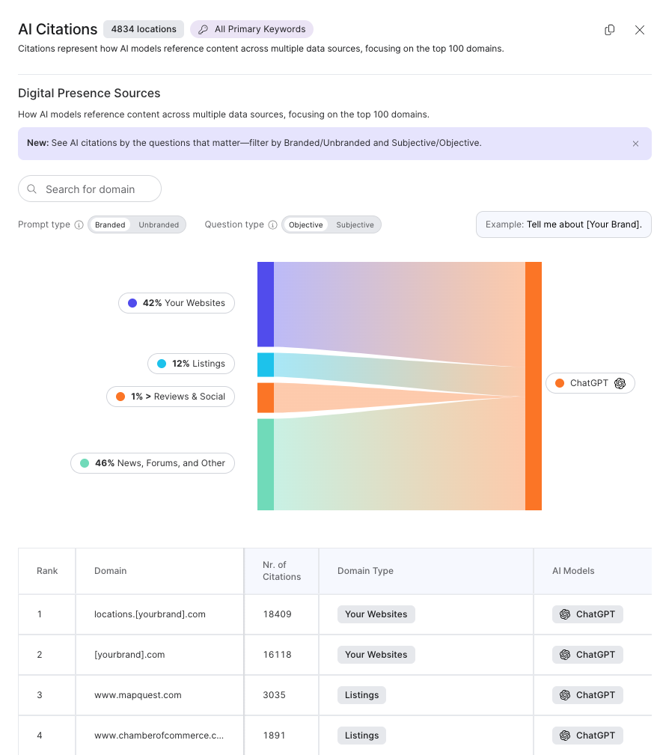The width and height of the screenshot is (660, 755).
Task: Click the www.mapquest.com domain row
Action: [138, 695]
